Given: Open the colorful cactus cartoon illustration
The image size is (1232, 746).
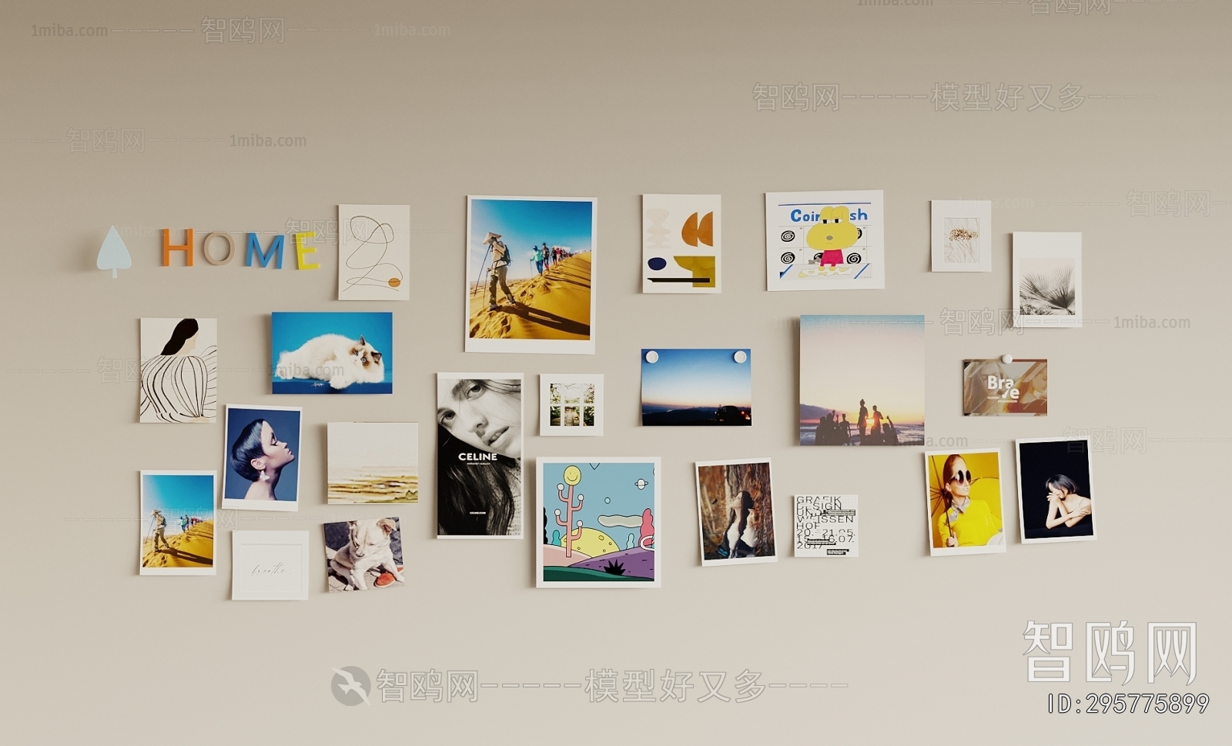Looking at the screenshot, I should click(x=598, y=522).
